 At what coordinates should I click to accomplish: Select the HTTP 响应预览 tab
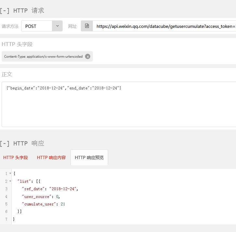click(x=89, y=157)
